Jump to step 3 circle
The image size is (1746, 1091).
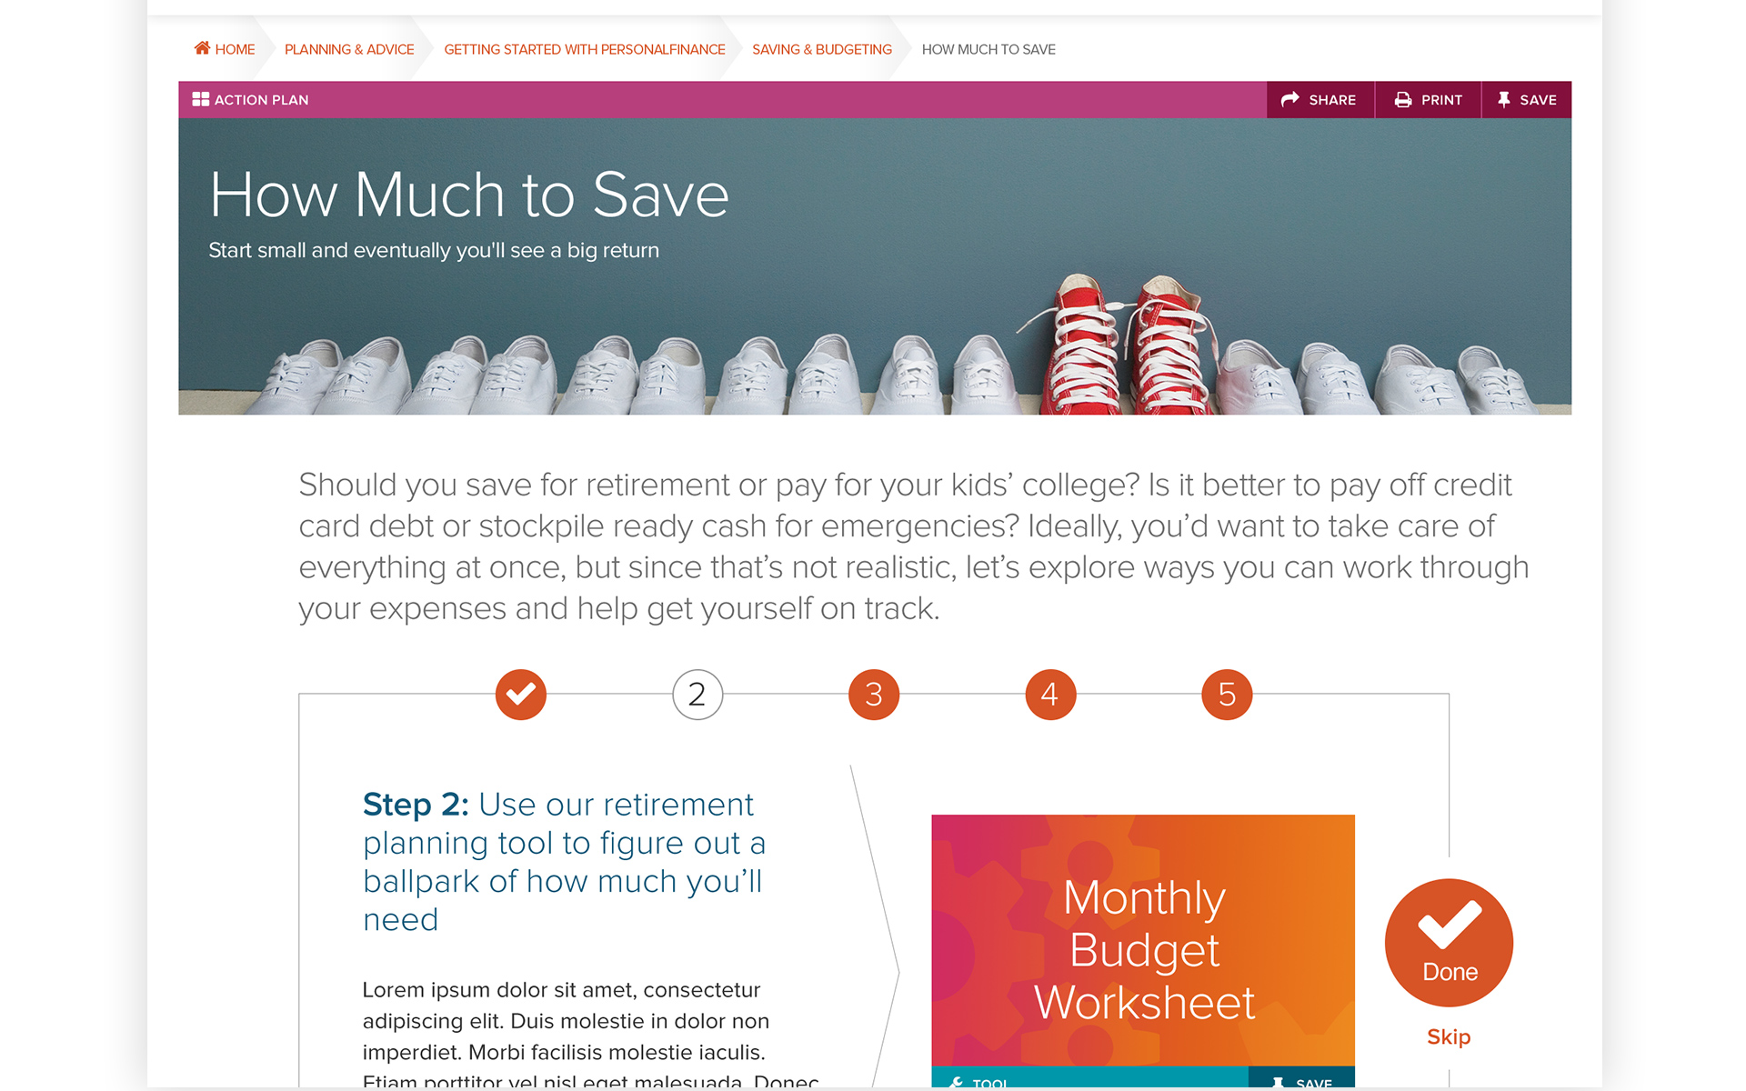(874, 695)
